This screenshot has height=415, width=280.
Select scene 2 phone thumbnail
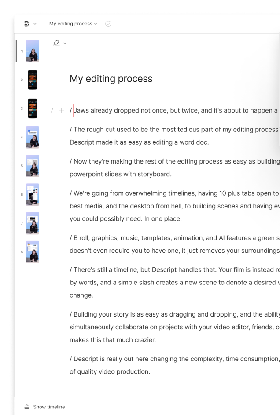(x=32, y=80)
